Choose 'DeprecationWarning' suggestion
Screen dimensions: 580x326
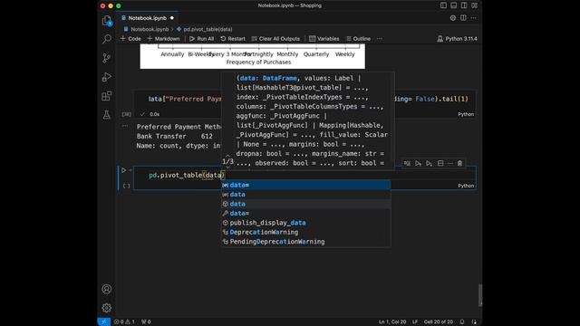click(x=306, y=232)
